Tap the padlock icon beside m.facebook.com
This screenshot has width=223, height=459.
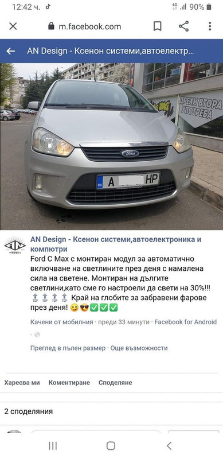tap(52, 26)
